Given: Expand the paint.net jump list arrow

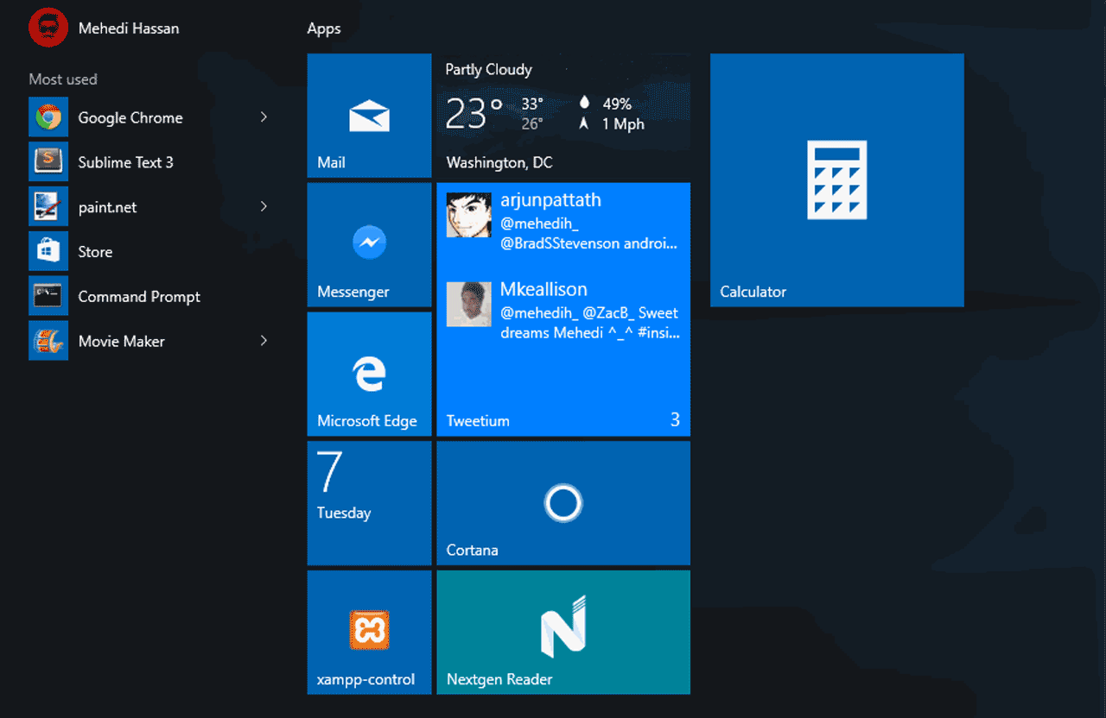Looking at the screenshot, I should coord(264,206).
